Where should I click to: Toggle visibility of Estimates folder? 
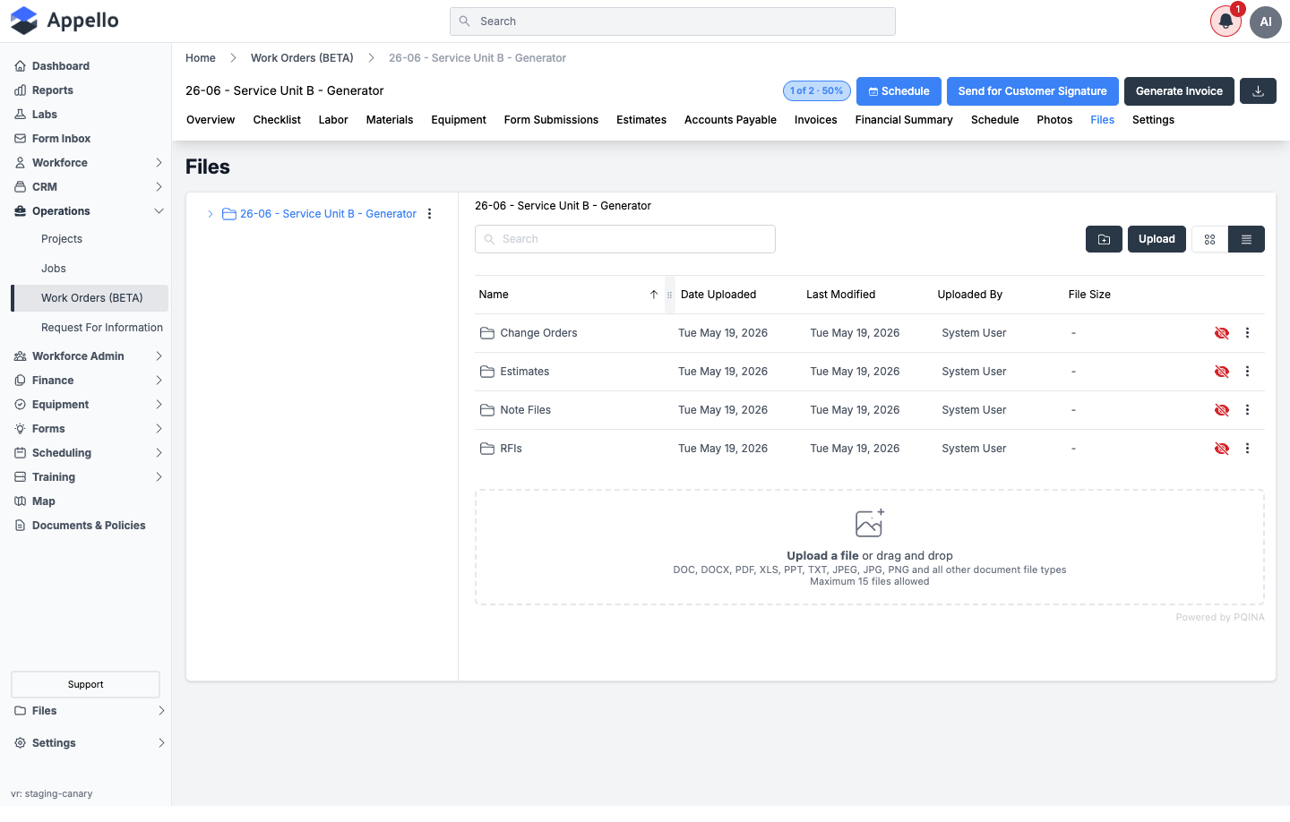1222,372
